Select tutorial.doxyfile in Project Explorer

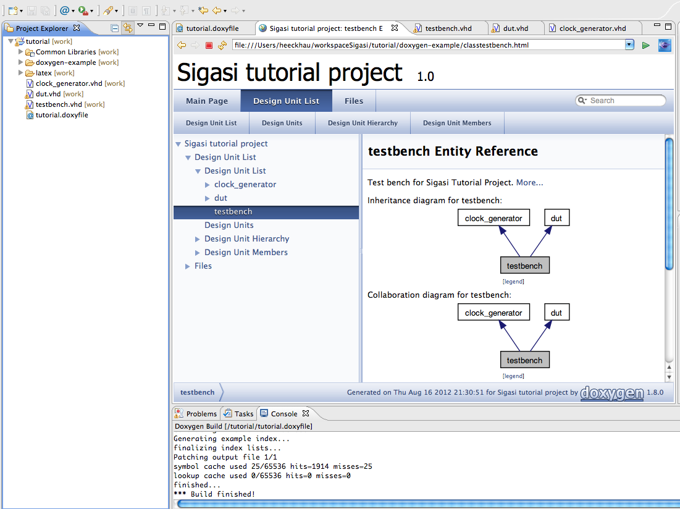62,115
